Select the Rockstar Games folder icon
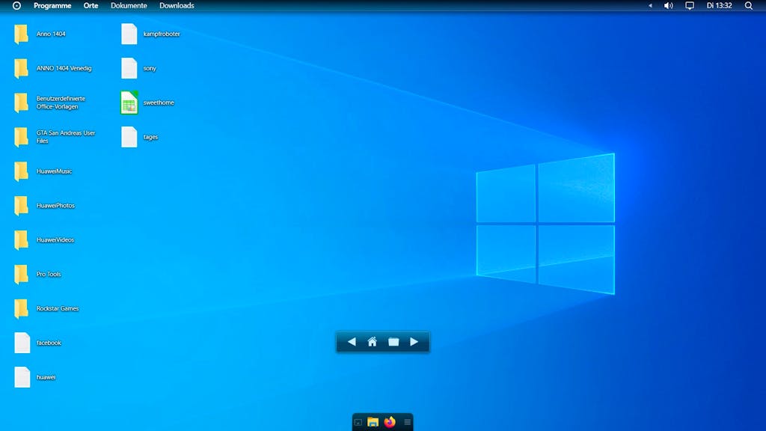766x431 pixels. coord(21,308)
